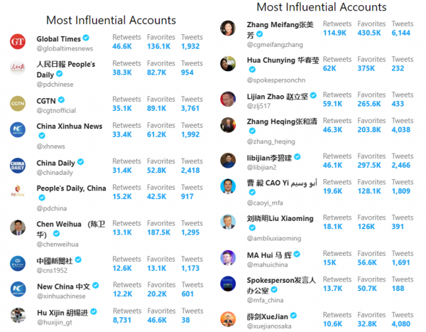This screenshot has width=426, height=332.
Task: Open Hua Chunying's profile photo
Action: point(228,64)
